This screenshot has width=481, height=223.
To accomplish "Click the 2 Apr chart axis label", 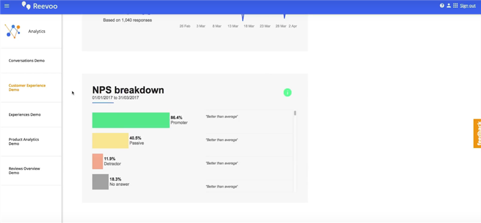I will (293, 26).
